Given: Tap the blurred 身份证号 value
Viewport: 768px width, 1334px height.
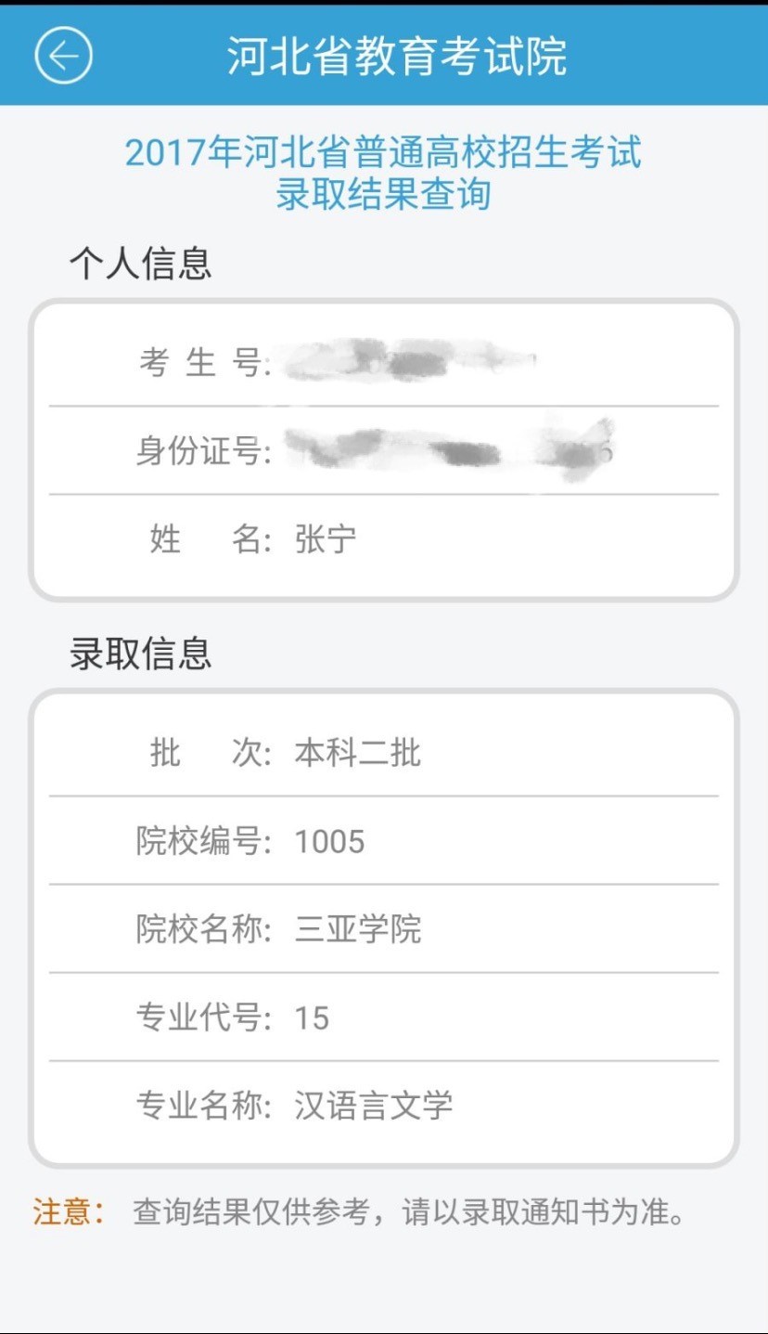Looking at the screenshot, I should point(450,451).
